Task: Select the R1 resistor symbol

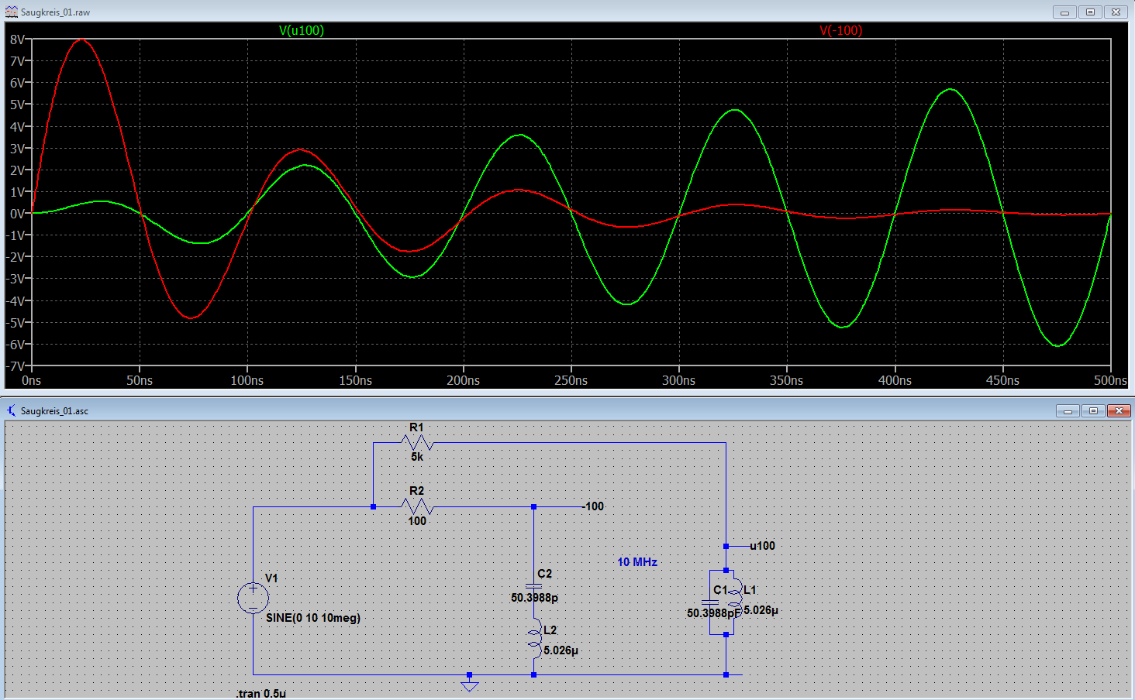Action: pos(417,442)
